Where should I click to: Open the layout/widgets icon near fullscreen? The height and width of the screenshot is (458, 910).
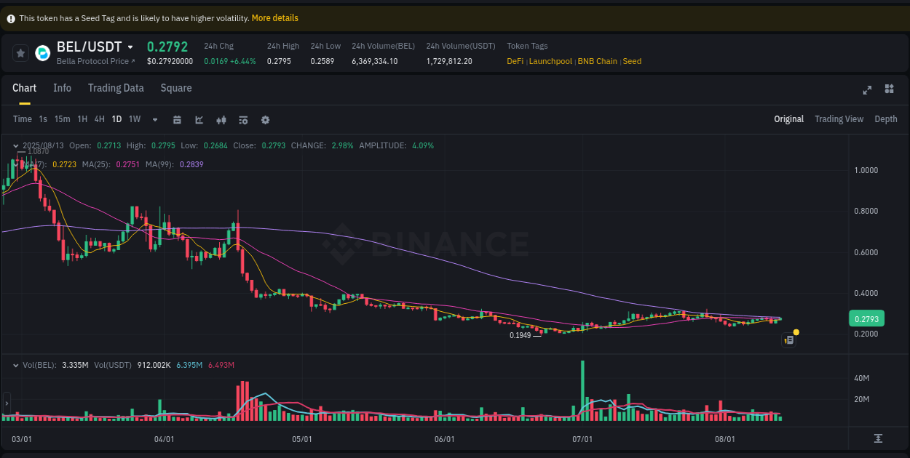(x=889, y=89)
